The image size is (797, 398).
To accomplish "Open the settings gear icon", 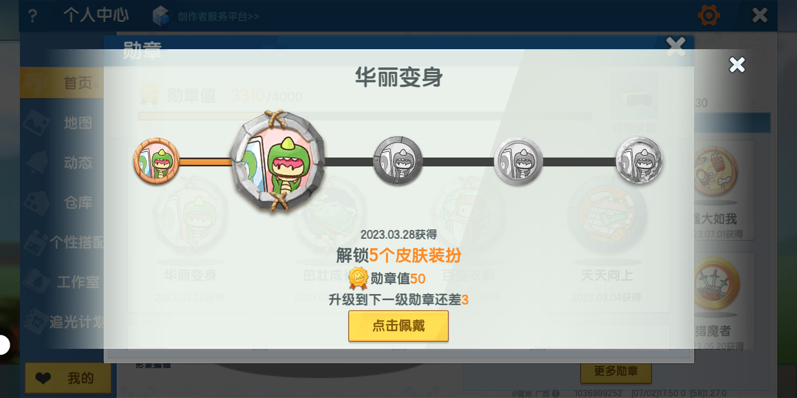I will (x=709, y=15).
